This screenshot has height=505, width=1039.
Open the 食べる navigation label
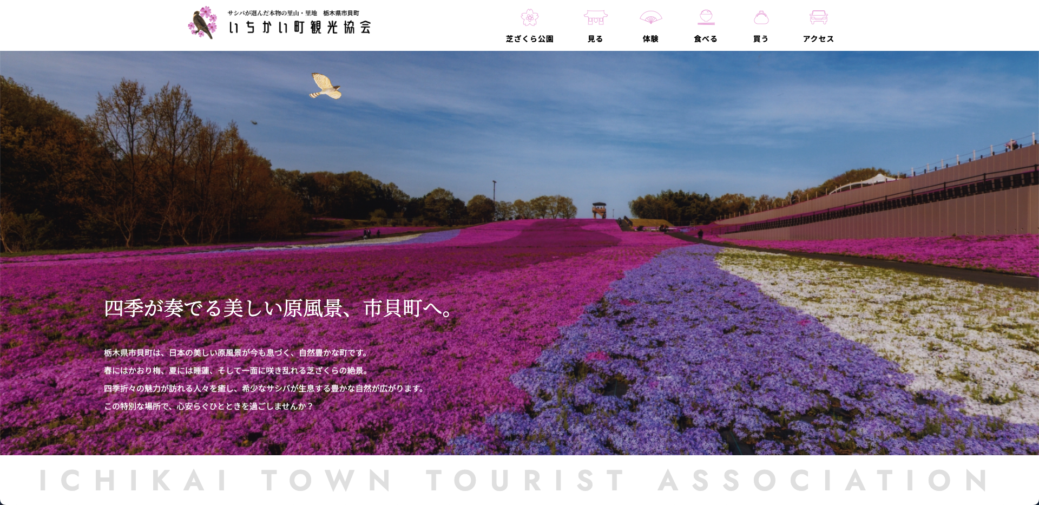[x=706, y=39]
